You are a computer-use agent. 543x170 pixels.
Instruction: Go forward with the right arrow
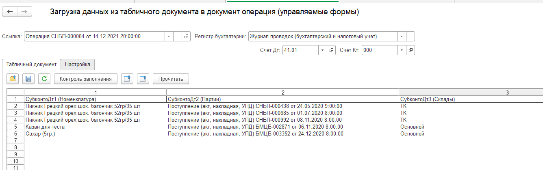[24, 12]
